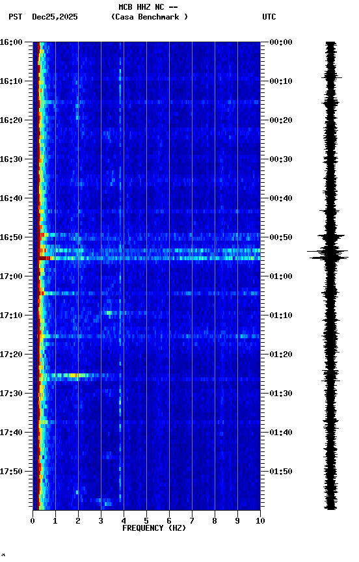Click the 3 Hz frequency axis label
The image size is (359, 562).
tap(101, 522)
